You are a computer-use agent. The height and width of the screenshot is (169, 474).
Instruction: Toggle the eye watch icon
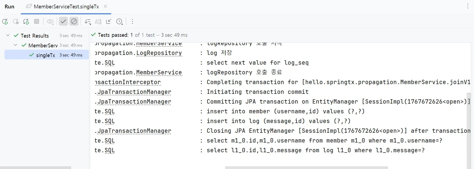click(50, 22)
